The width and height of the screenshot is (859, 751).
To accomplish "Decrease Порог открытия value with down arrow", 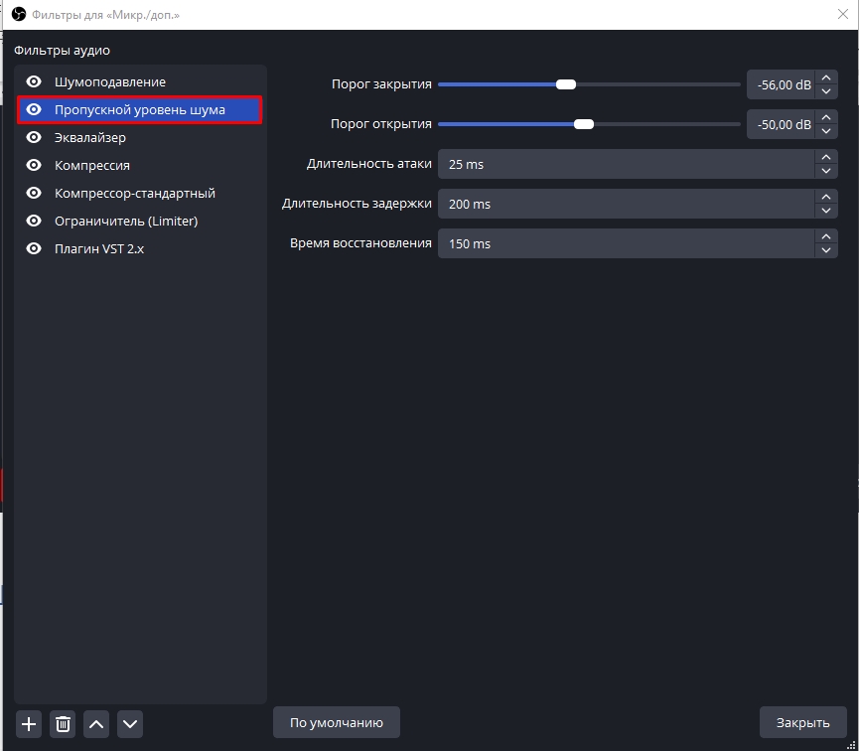I will pos(826,131).
